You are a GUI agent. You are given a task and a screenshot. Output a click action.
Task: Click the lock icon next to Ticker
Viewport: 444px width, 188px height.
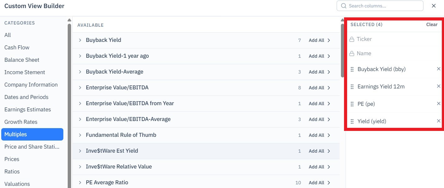352,39
